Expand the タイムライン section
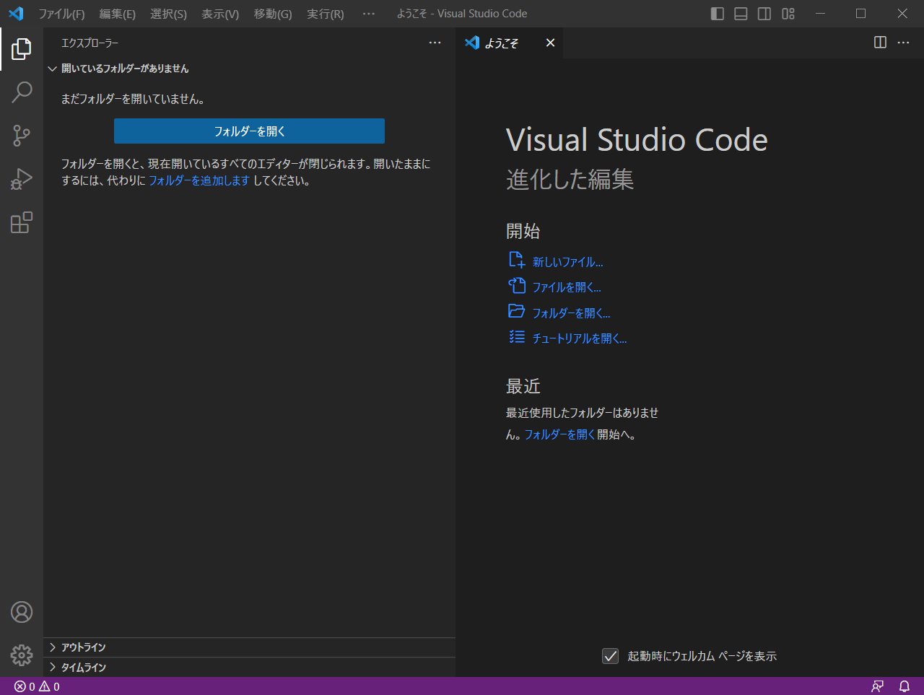 83,668
